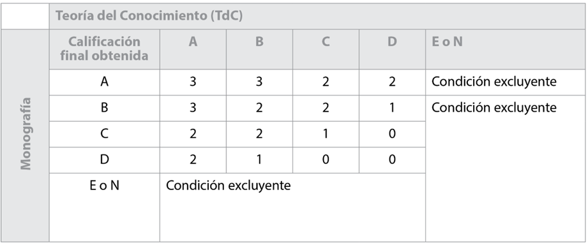588x245 pixels.
Task: Select Monografía row label C
Action: pos(104,134)
